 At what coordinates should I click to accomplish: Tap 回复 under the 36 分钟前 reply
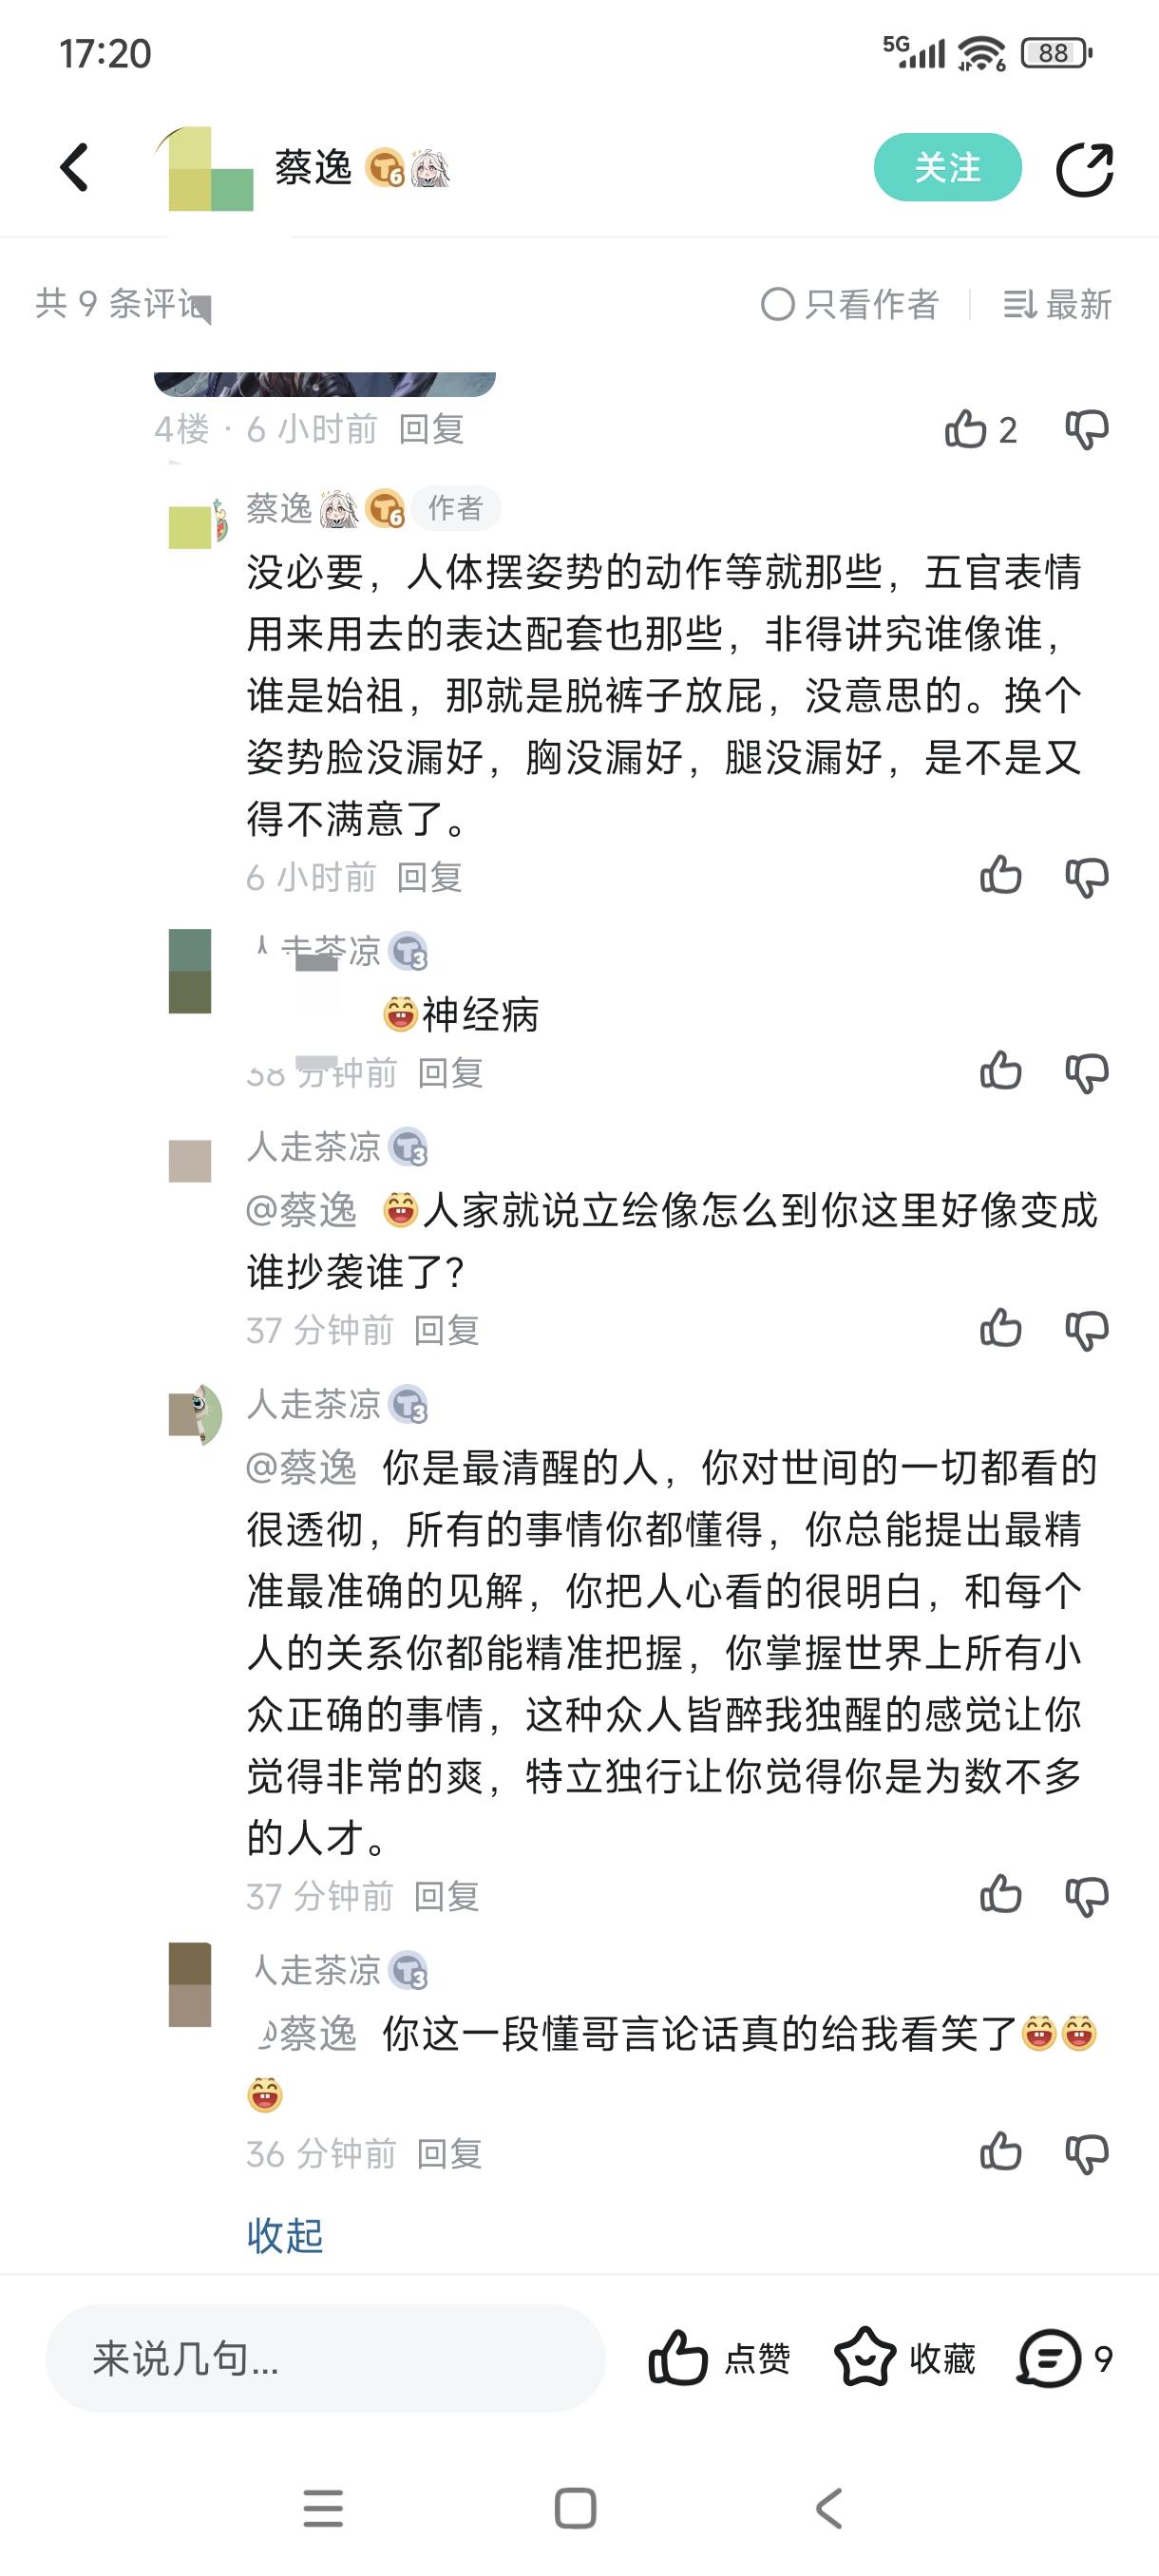pos(449,2153)
